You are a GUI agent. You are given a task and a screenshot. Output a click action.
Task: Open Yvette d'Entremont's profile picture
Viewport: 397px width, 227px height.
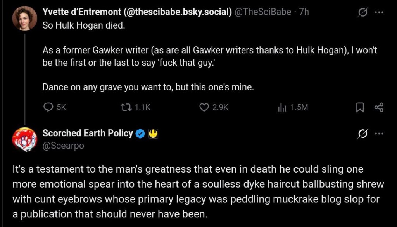pyautogui.click(x=25, y=19)
